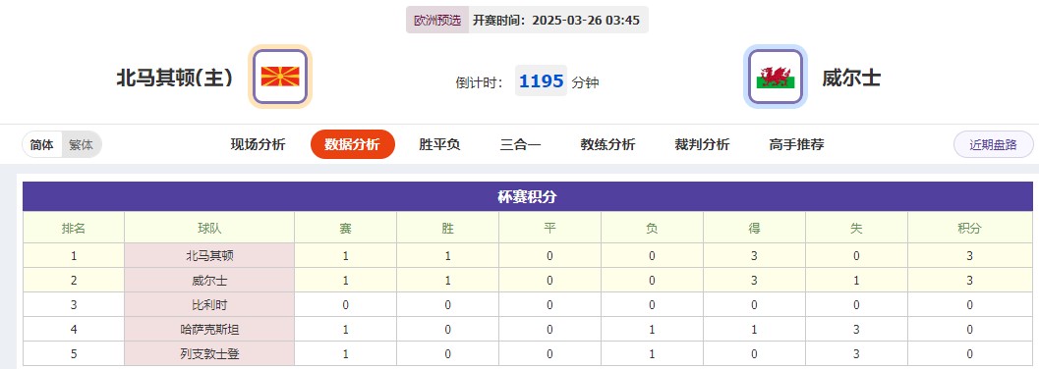The height and width of the screenshot is (369, 1039).
Task: Click rank 2 cell in standings
Action: (x=74, y=281)
